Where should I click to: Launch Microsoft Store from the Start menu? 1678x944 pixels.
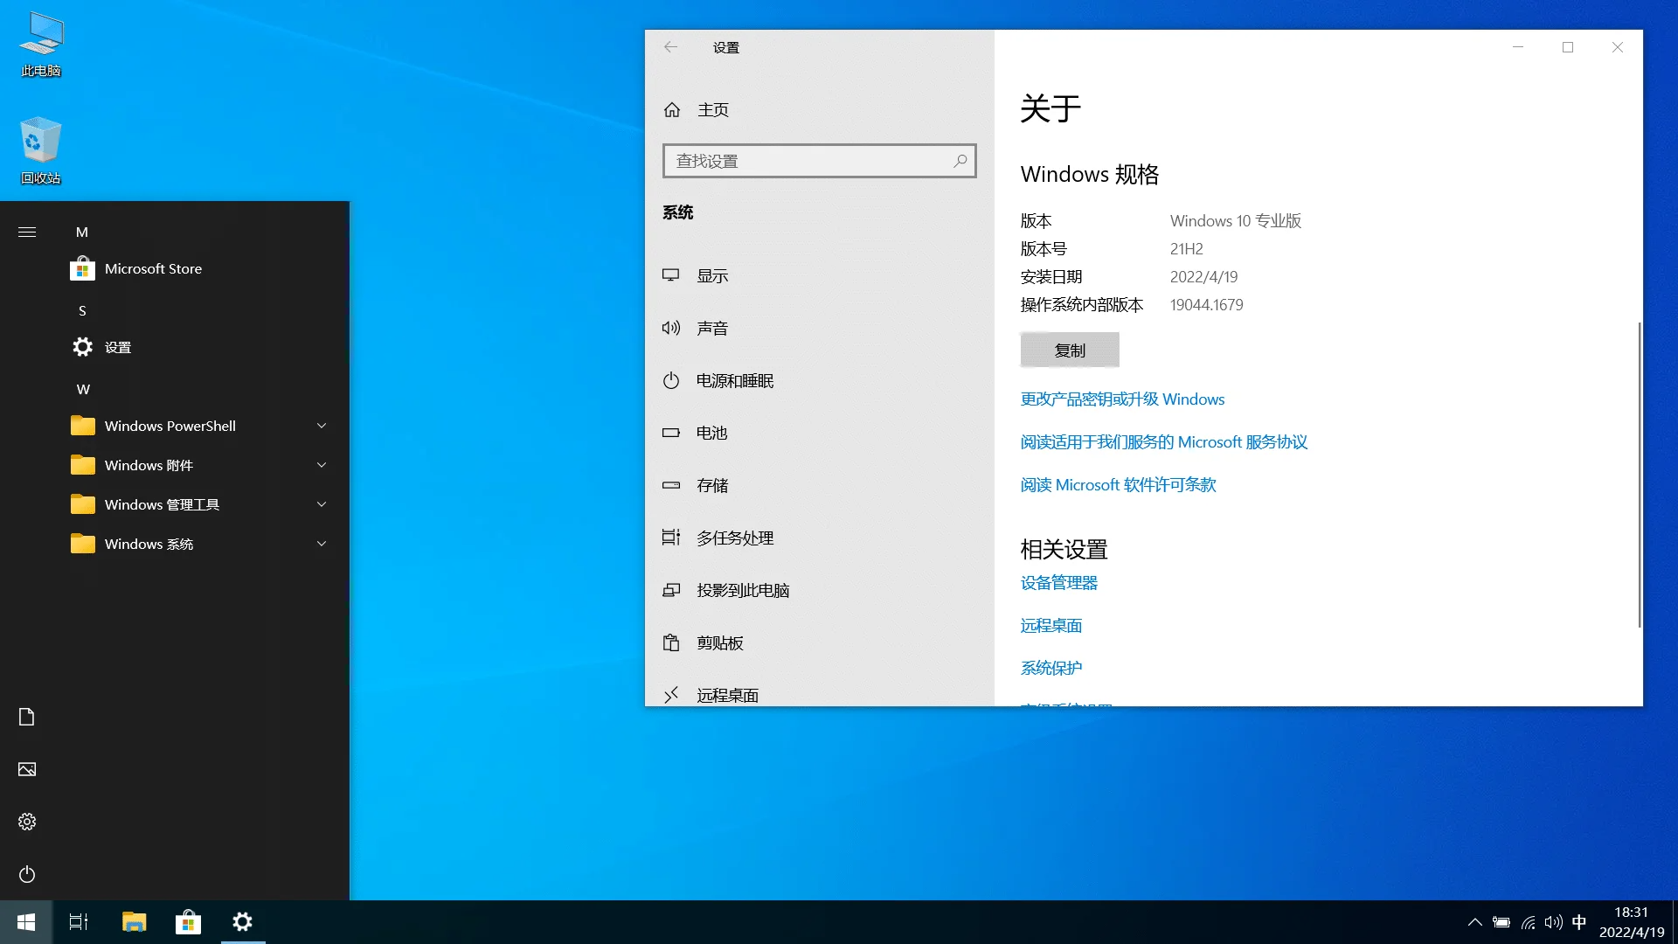pos(154,268)
